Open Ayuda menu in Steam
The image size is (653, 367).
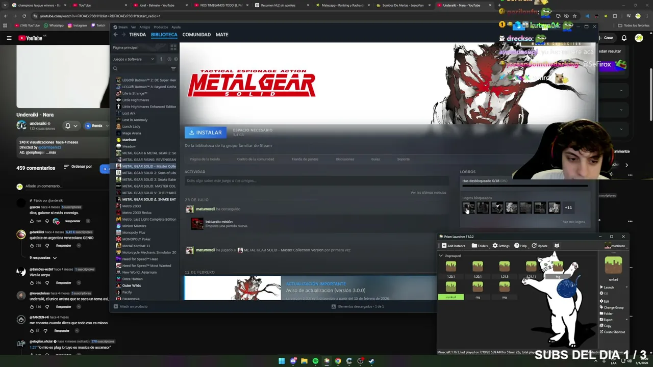176,27
